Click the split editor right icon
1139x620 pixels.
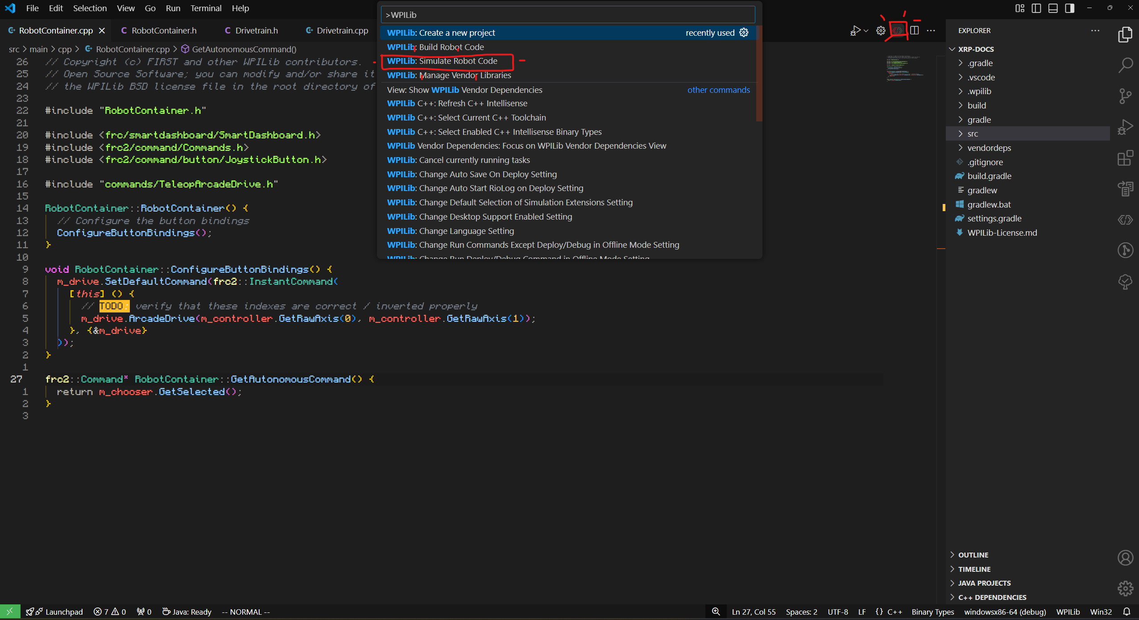coord(914,30)
